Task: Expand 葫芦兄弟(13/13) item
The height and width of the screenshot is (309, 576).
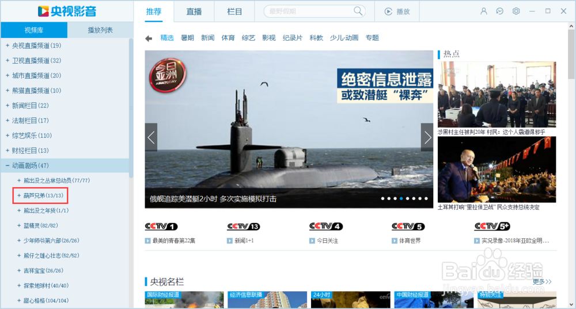Action: 19,195
